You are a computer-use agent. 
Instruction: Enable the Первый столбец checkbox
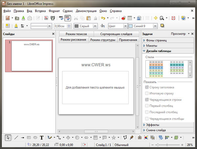pyautogui.click(x=147, y=106)
